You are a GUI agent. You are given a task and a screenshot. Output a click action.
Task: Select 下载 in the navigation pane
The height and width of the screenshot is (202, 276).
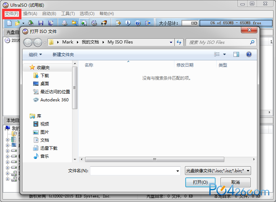point(45,76)
